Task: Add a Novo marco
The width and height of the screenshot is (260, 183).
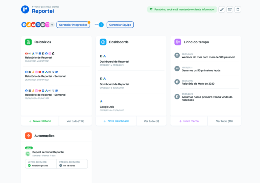Action: pos(189,121)
